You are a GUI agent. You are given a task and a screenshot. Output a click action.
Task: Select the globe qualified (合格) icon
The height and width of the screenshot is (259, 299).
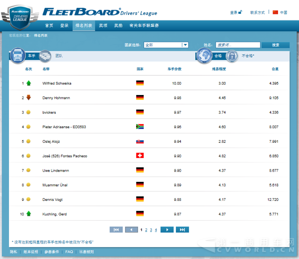coord(204,56)
